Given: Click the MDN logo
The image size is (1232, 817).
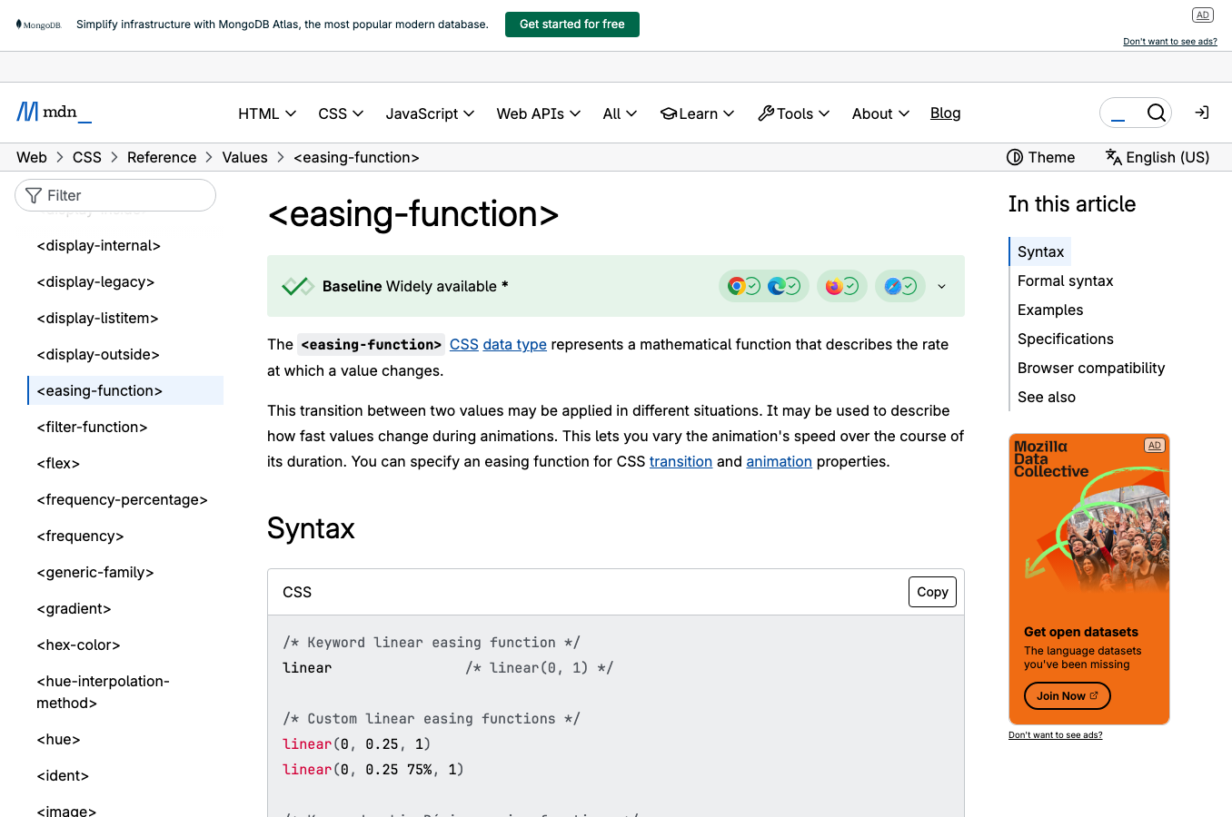Looking at the screenshot, I should click(x=53, y=112).
